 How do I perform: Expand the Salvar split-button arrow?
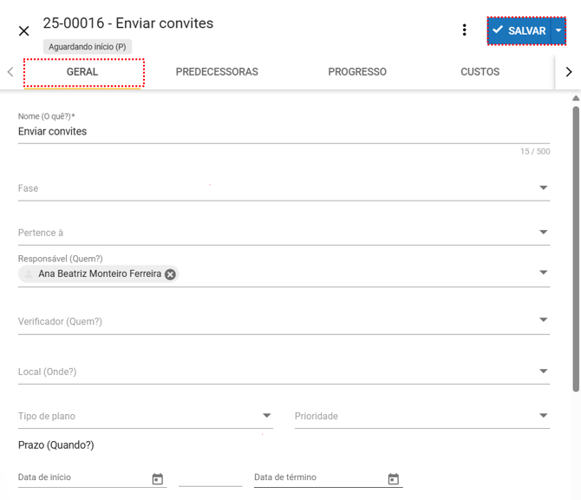tap(558, 30)
